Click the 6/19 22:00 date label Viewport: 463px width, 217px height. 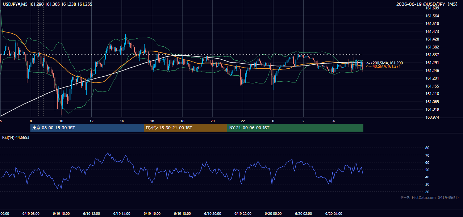(243, 214)
